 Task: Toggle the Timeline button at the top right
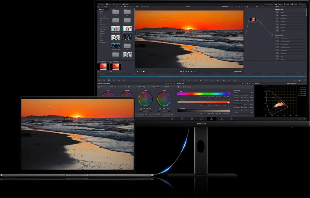point(279,4)
